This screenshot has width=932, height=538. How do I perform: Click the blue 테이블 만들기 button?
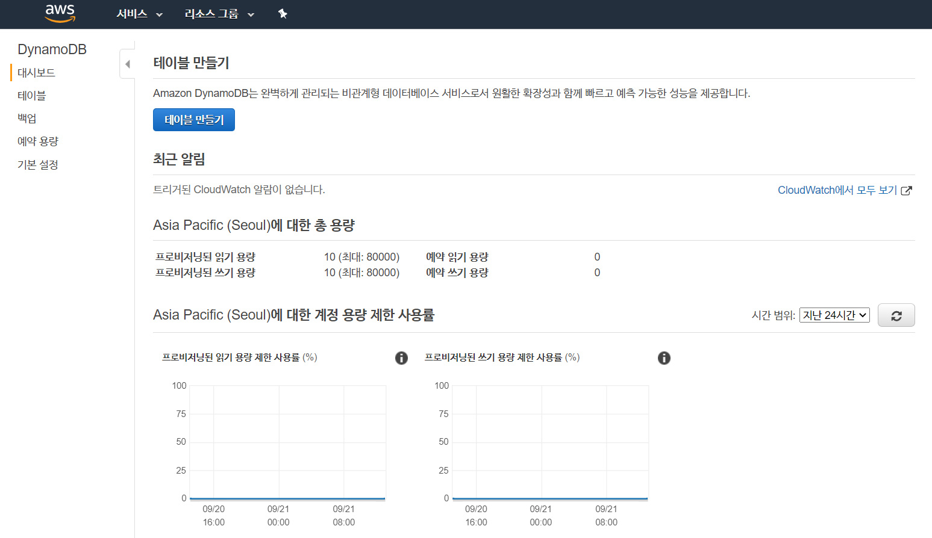194,120
